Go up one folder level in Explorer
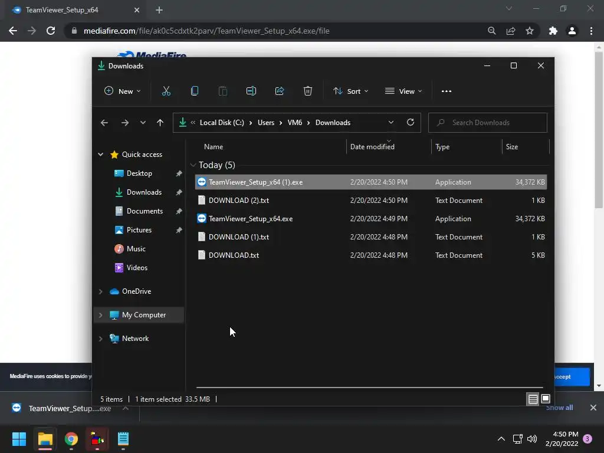The height and width of the screenshot is (453, 604). [160, 123]
